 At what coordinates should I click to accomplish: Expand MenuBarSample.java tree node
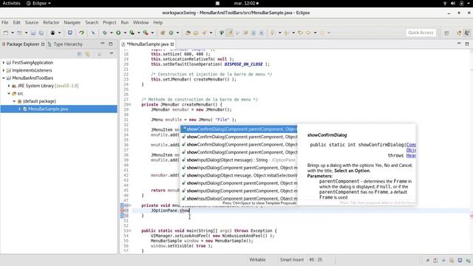pos(20,109)
